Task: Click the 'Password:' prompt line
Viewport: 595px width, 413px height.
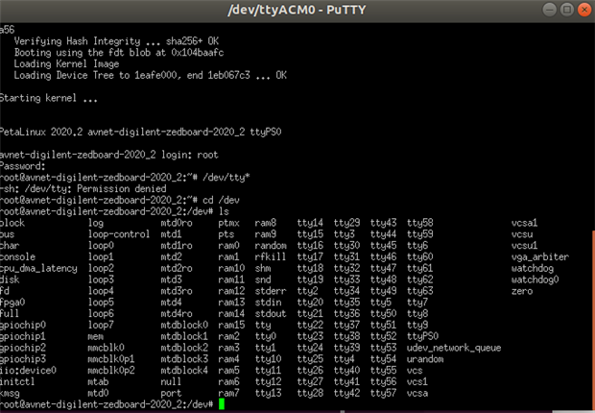Action: pyautogui.click(x=23, y=166)
